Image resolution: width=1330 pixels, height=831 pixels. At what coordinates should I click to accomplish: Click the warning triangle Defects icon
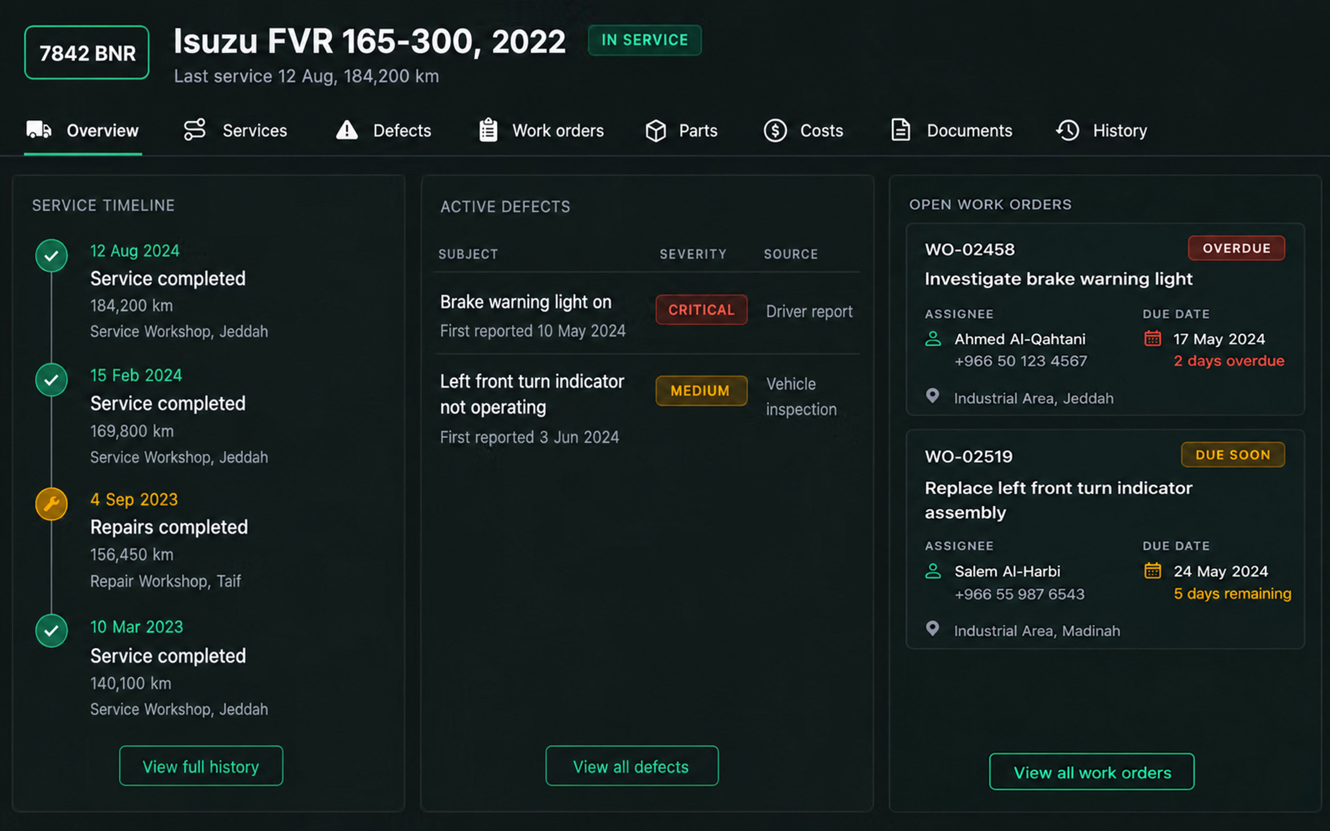coord(347,130)
